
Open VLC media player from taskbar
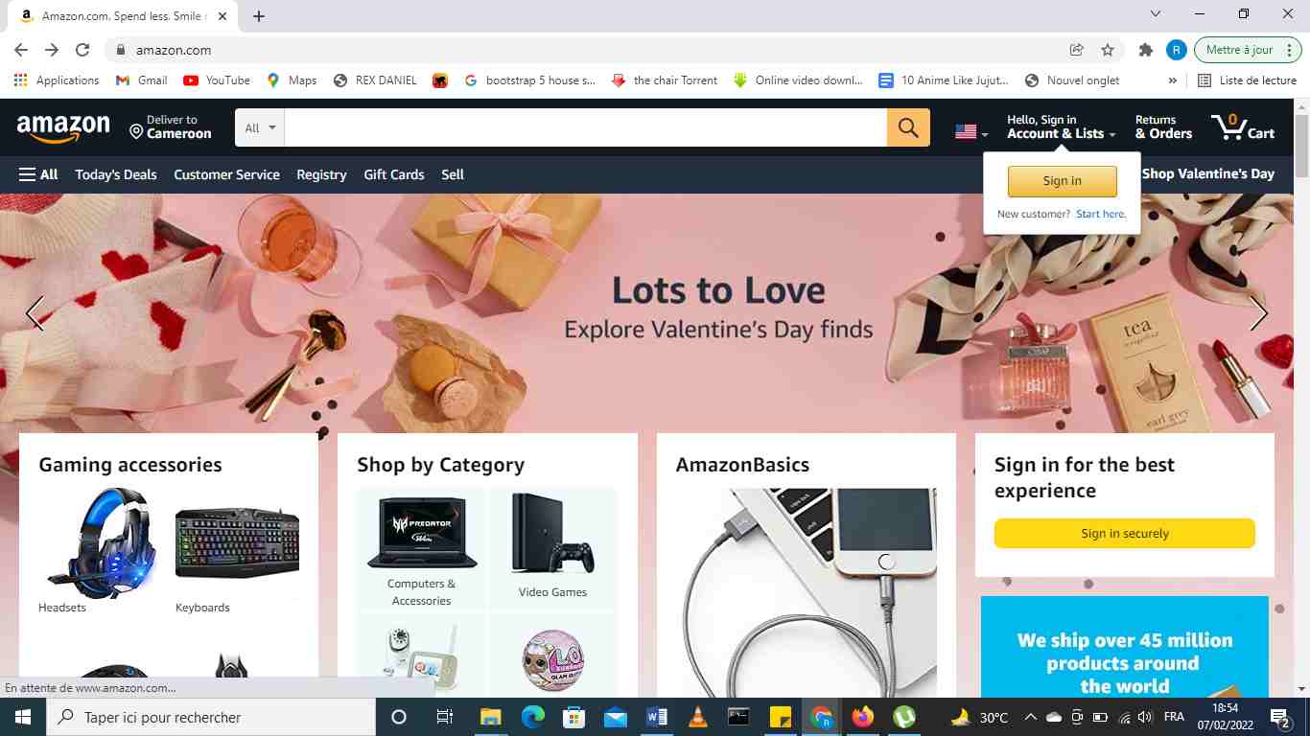pyautogui.click(x=699, y=717)
